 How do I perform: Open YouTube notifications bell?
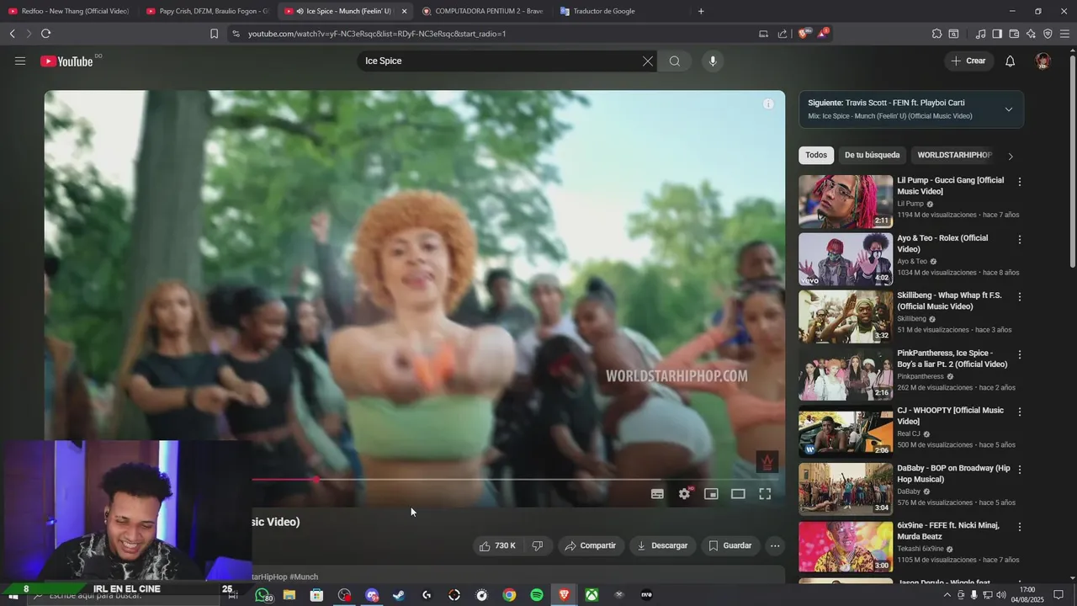(1010, 61)
